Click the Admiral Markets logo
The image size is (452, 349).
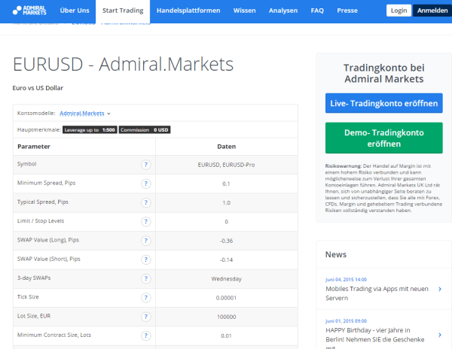(x=29, y=11)
